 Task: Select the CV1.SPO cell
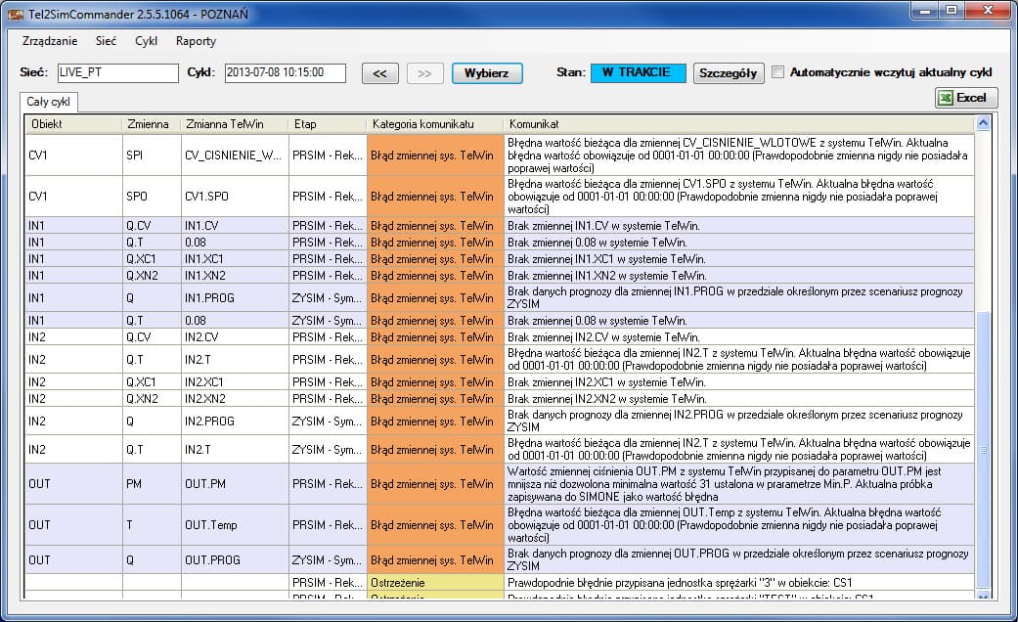[x=235, y=196]
